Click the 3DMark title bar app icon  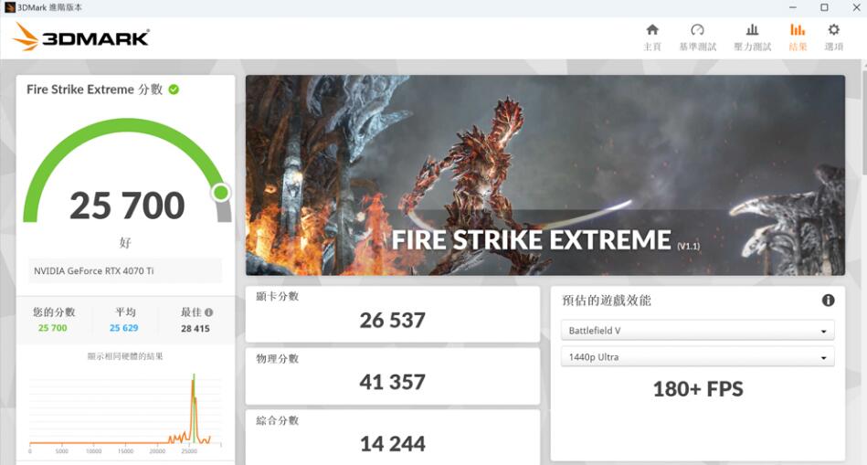[9, 7]
